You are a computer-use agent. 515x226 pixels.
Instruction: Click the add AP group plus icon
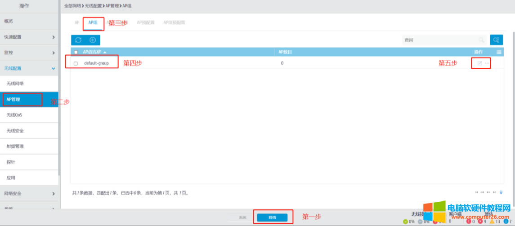click(x=92, y=40)
